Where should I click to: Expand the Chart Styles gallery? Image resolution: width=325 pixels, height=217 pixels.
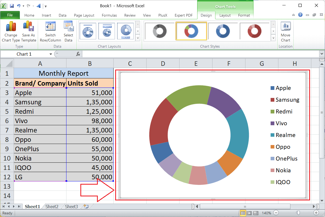tap(274, 38)
